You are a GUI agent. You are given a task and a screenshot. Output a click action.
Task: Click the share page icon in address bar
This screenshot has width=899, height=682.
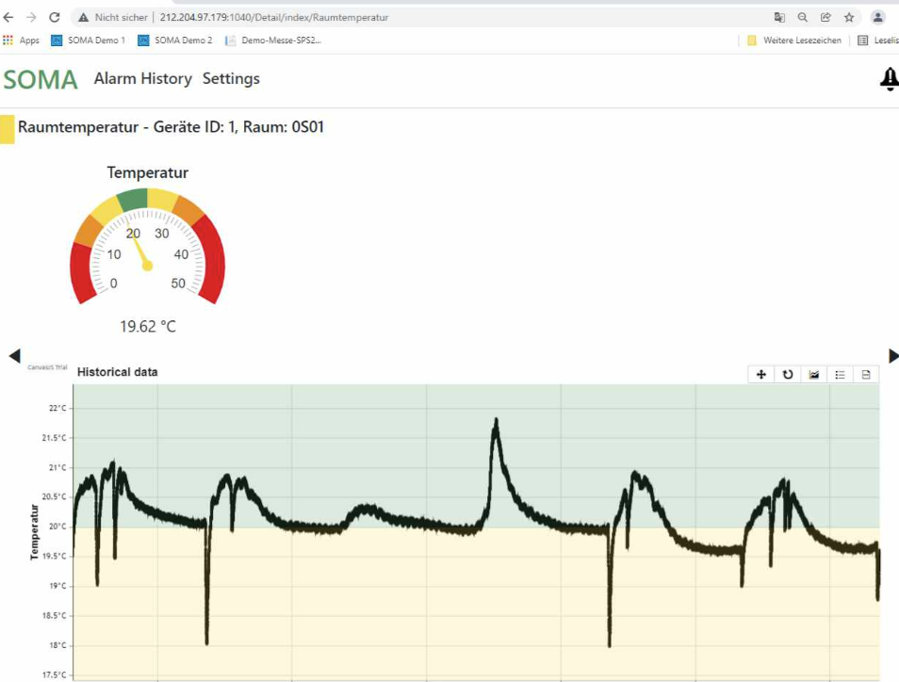(825, 17)
